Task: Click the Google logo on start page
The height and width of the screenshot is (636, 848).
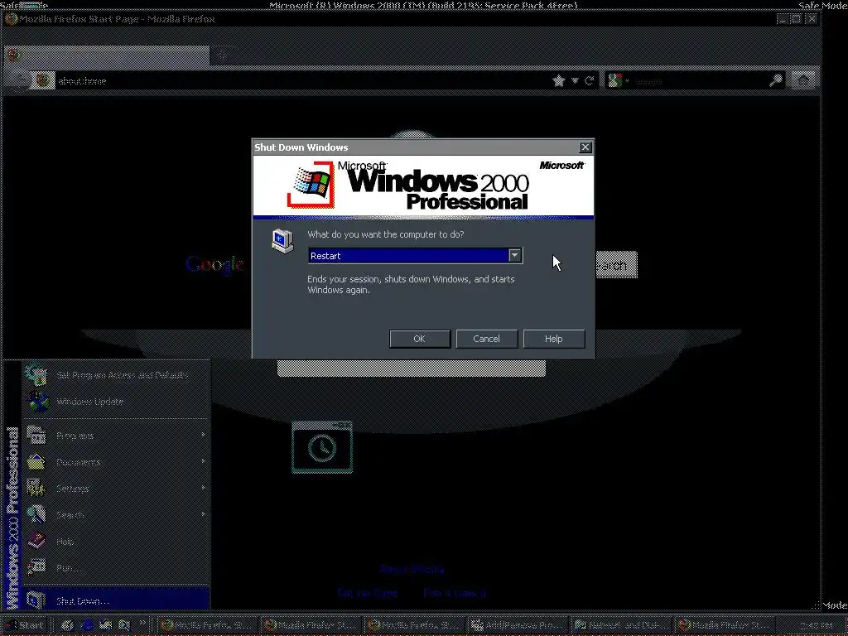Action: click(214, 264)
